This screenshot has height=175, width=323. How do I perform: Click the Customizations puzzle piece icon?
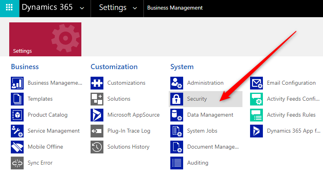point(97,83)
